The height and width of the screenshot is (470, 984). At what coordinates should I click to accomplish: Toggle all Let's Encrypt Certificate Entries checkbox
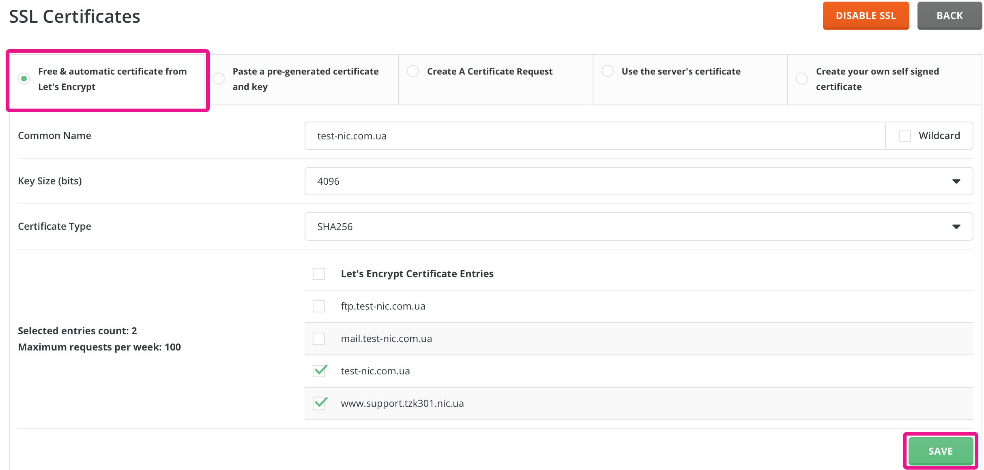[319, 274]
